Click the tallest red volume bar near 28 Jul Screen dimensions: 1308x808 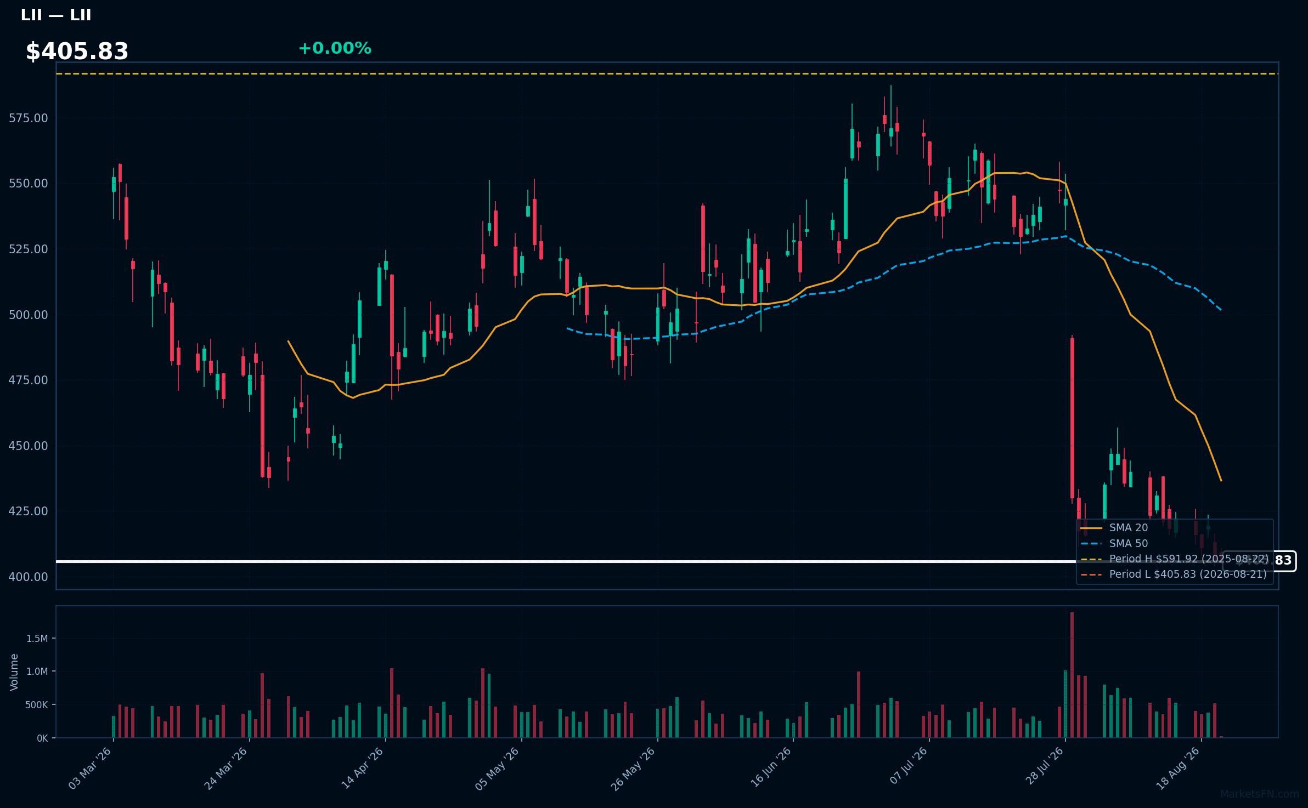[x=1072, y=675]
